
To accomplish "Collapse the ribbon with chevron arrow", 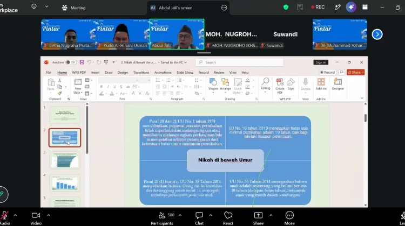I will [362, 98].
